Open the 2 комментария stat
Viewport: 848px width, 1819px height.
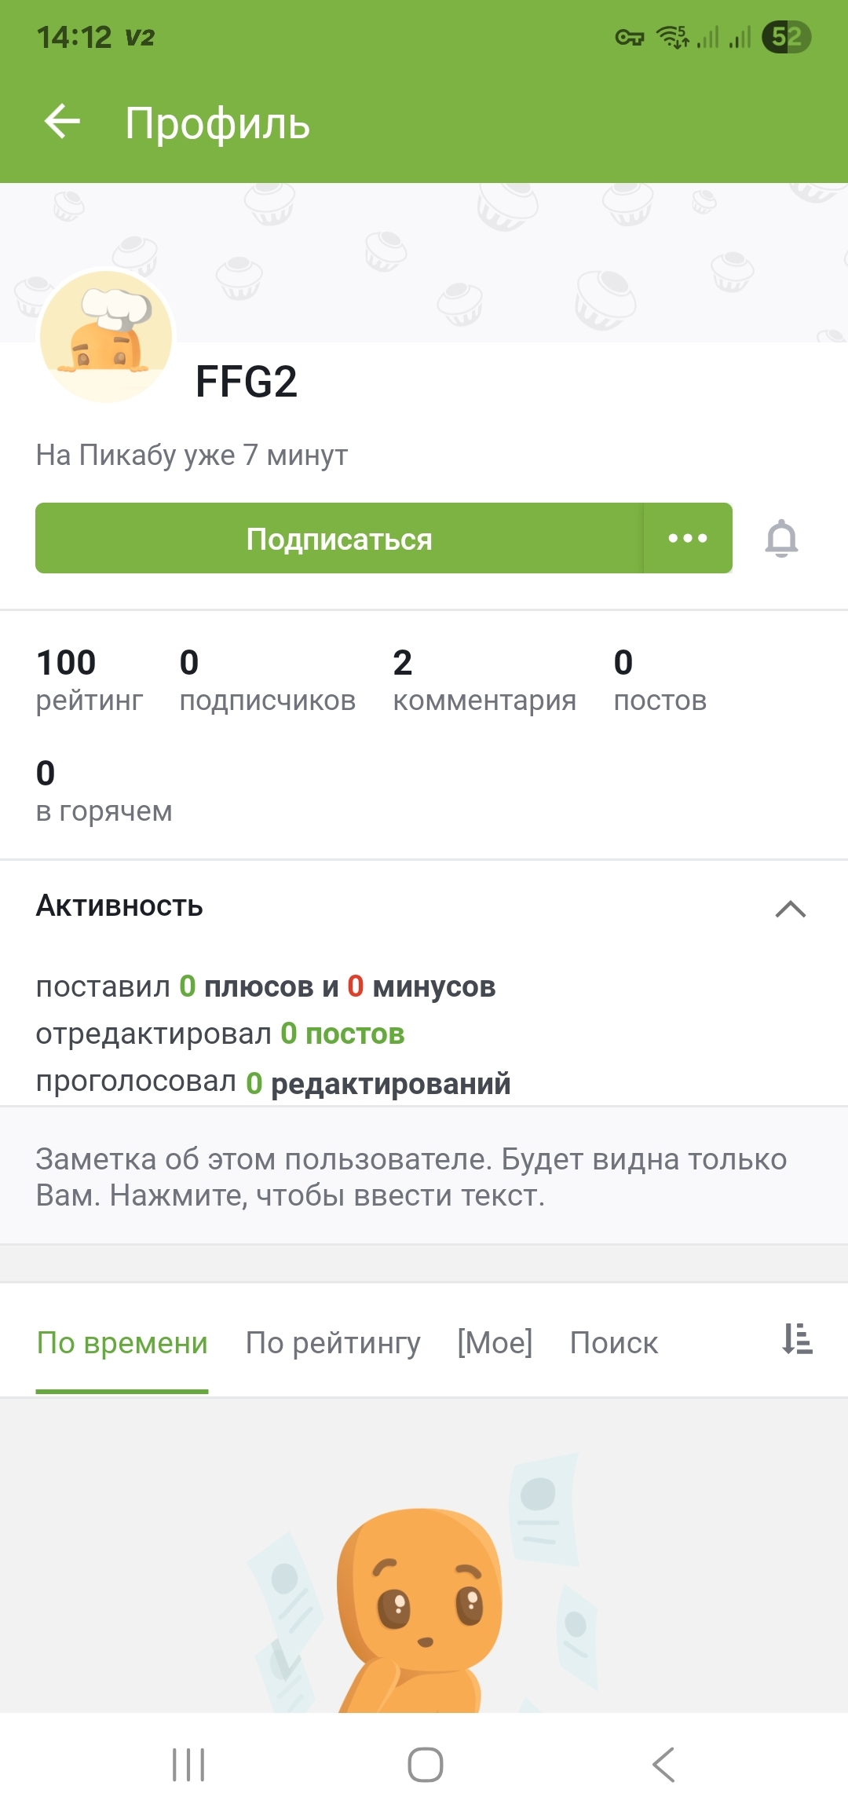[484, 680]
